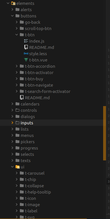110x219 pixels.
Task: Click the orange scrollbar thumb
Action: (x=105, y=133)
